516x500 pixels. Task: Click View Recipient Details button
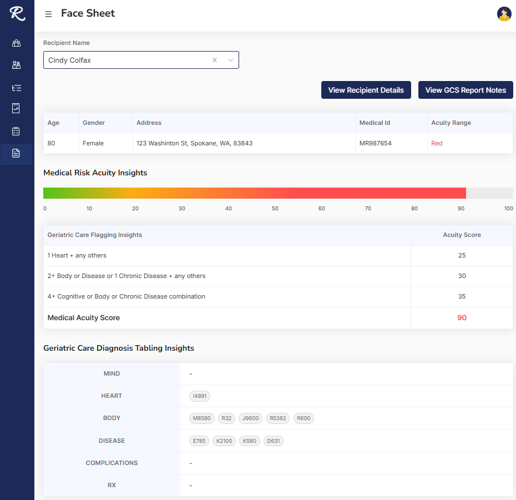(x=366, y=90)
